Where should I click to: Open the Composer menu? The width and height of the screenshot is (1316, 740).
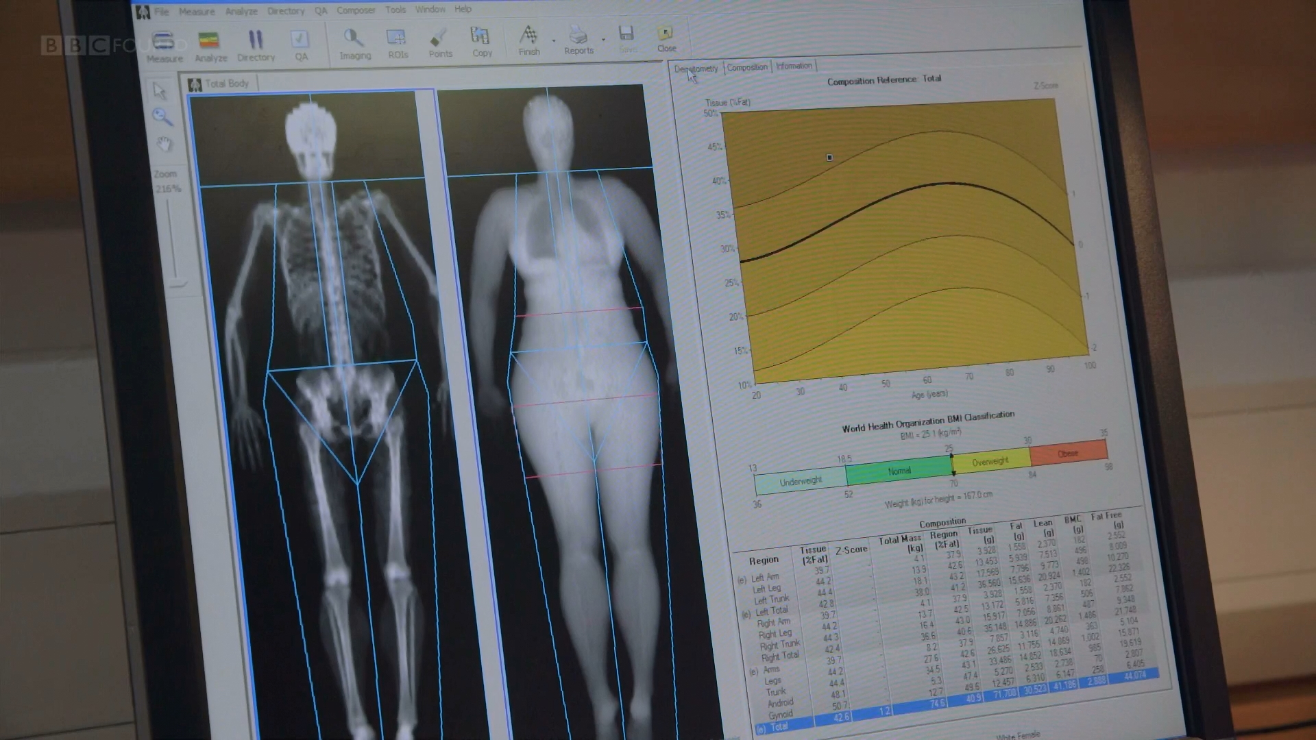coord(356,10)
